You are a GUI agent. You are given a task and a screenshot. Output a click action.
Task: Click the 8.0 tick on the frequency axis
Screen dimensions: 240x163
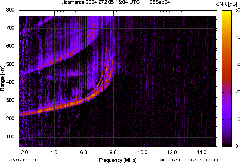click(113, 152)
